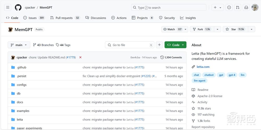Watch the MemGPT repository
Image resolution: width=261 pixels, height=130 pixels.
(x=172, y=29)
